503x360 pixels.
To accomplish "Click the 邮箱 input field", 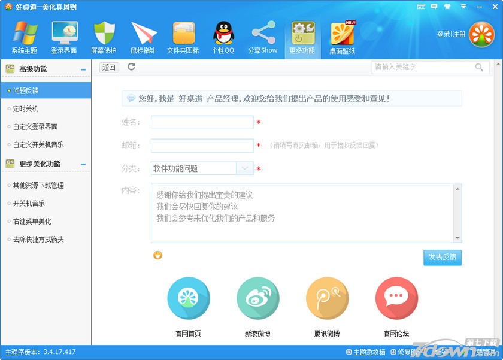I will pos(202,146).
